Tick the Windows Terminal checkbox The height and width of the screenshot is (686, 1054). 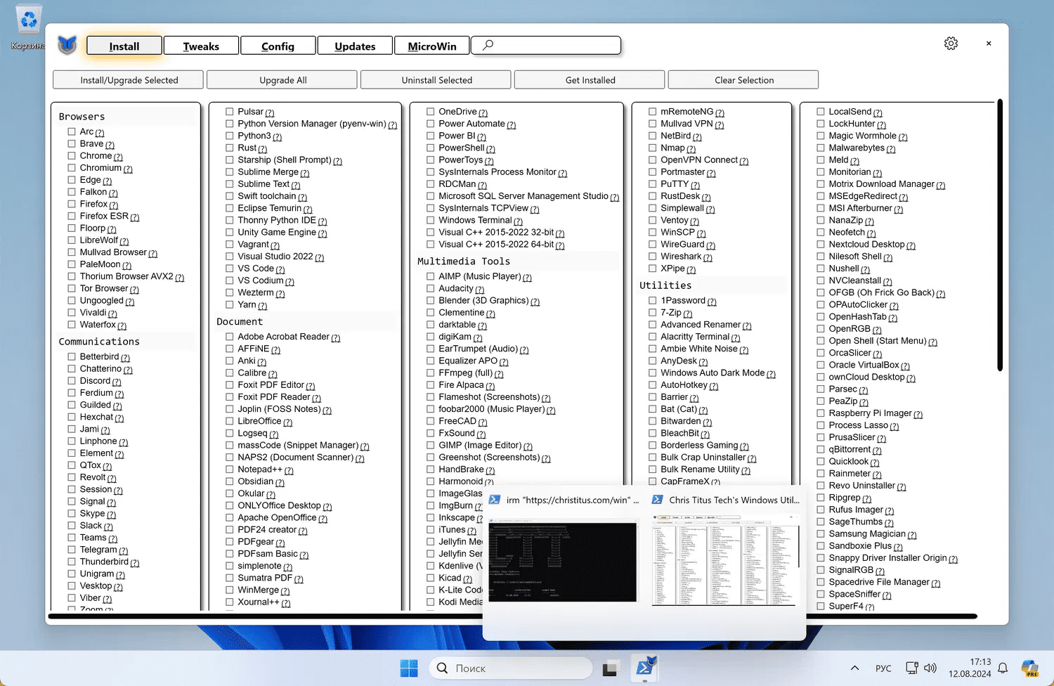click(431, 220)
